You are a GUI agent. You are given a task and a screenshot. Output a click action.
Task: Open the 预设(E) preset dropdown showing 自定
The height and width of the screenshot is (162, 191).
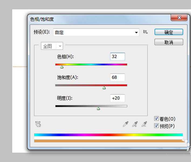point(96,32)
